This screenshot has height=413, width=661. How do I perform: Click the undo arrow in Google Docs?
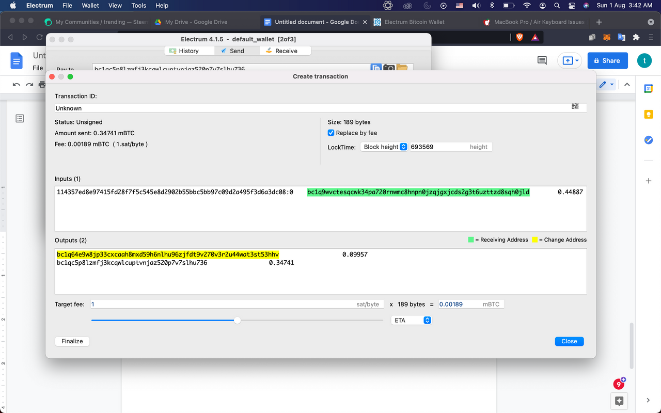(x=17, y=85)
